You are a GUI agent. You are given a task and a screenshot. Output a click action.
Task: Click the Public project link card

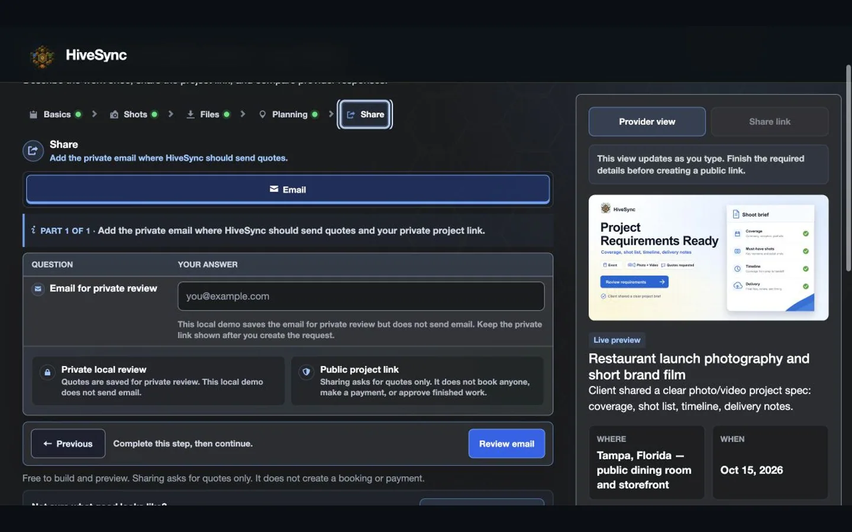pyautogui.click(x=417, y=381)
